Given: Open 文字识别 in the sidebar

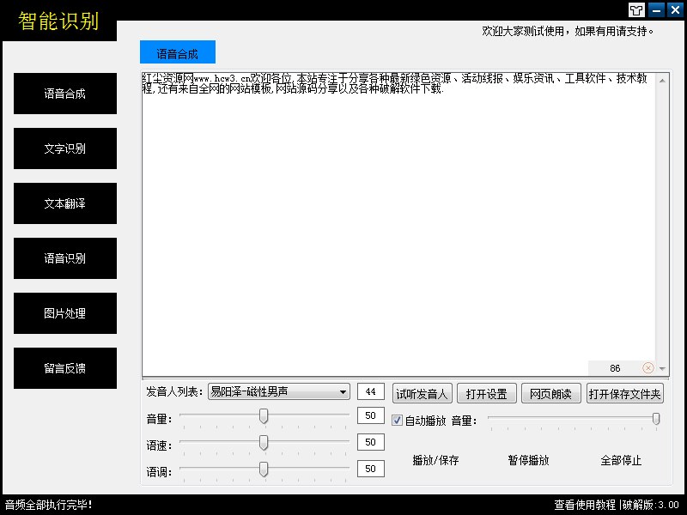Looking at the screenshot, I should click(65, 148).
